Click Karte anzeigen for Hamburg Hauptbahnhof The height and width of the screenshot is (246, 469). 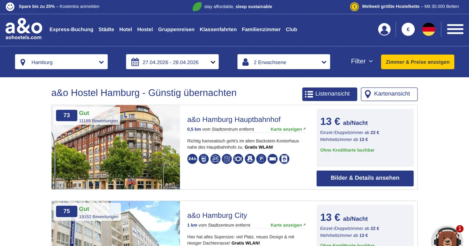click(288, 129)
